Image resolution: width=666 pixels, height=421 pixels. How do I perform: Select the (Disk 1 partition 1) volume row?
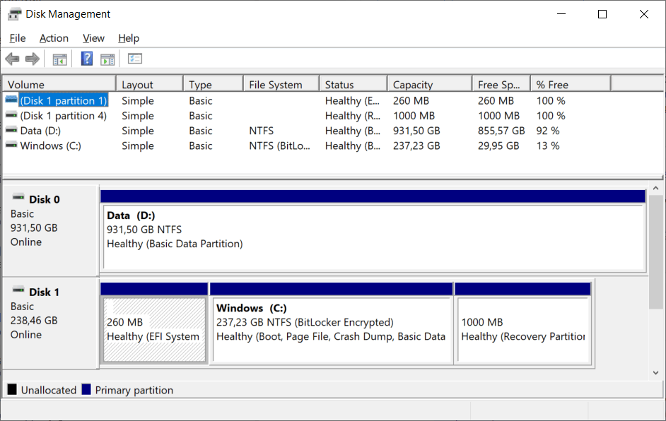coord(64,100)
